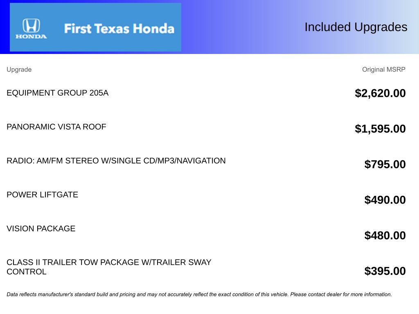Click the $1,595.00 price
Image resolution: width=419 pixels, height=314 pixels.
pos(380,129)
